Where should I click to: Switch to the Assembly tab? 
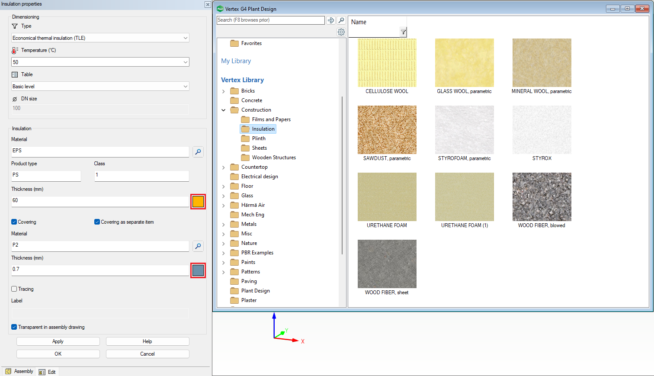[19, 372]
